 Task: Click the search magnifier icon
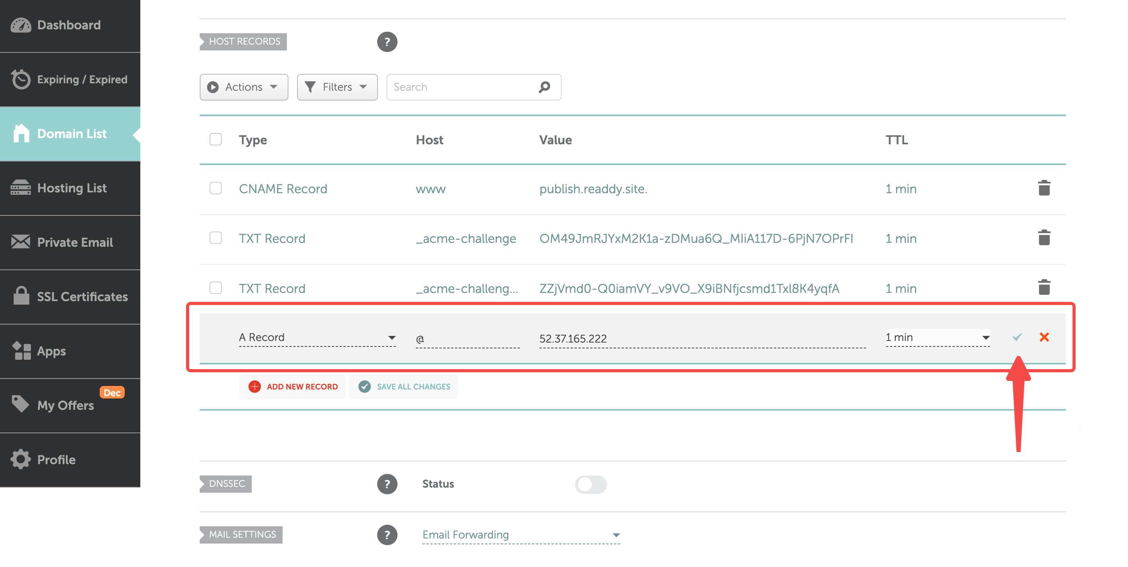point(544,87)
